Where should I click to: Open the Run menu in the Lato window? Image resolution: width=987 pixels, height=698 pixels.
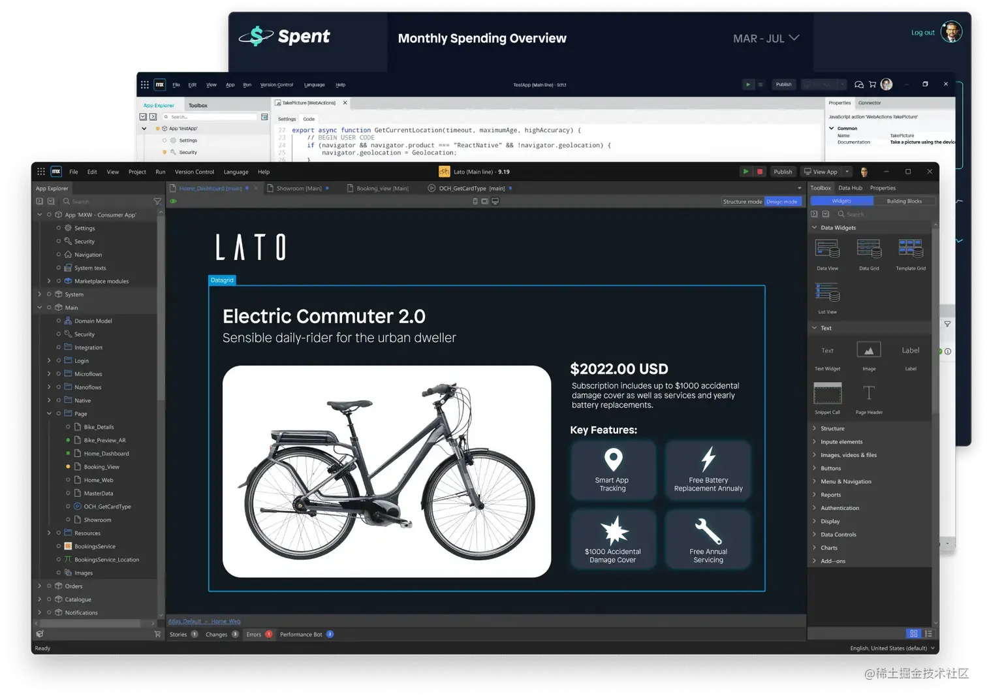161,172
